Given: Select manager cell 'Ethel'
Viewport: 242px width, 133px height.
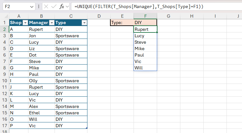Looking at the screenshot, I should coord(41,113).
